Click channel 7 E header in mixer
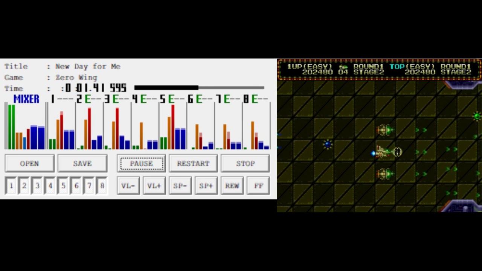The image size is (482, 271). (228, 99)
